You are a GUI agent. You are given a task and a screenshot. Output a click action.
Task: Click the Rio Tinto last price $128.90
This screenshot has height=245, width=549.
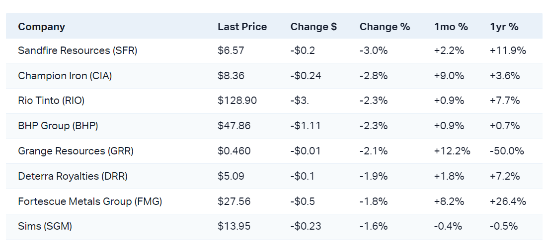tap(237, 100)
